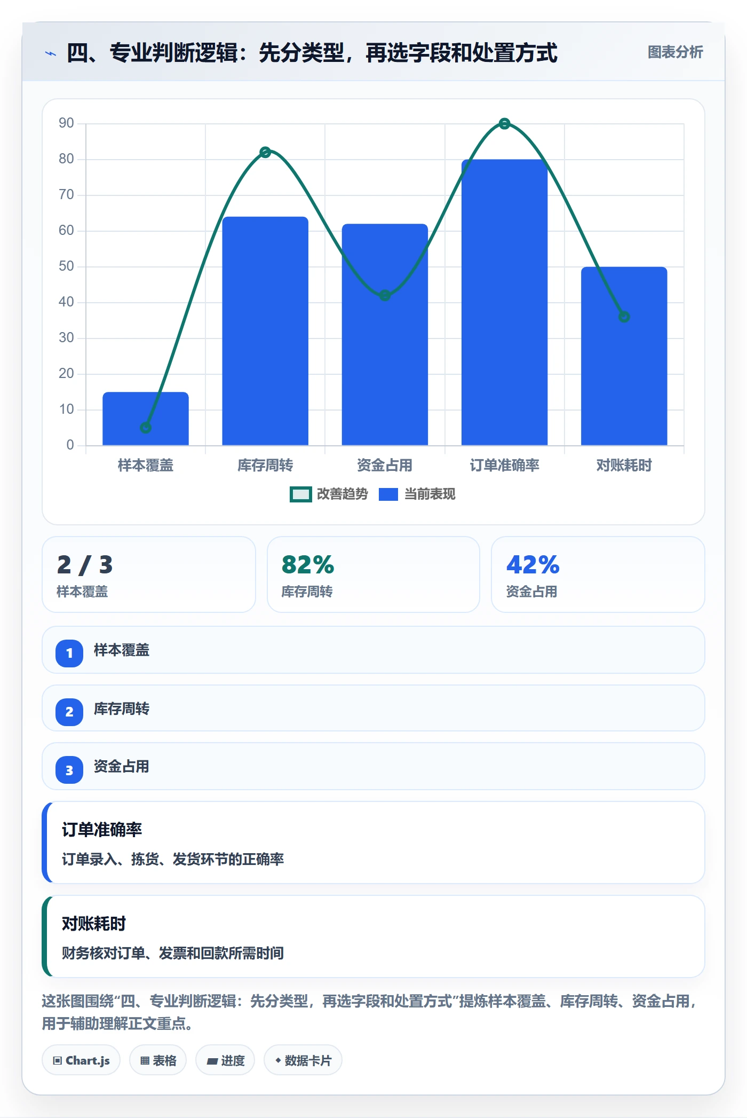Click the square icon in Chart.js tag
This screenshot has width=747, height=1118.
[58, 1061]
